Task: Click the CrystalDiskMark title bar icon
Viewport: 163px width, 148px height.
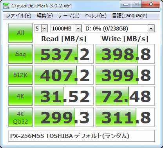Action: click(x=6, y=6)
